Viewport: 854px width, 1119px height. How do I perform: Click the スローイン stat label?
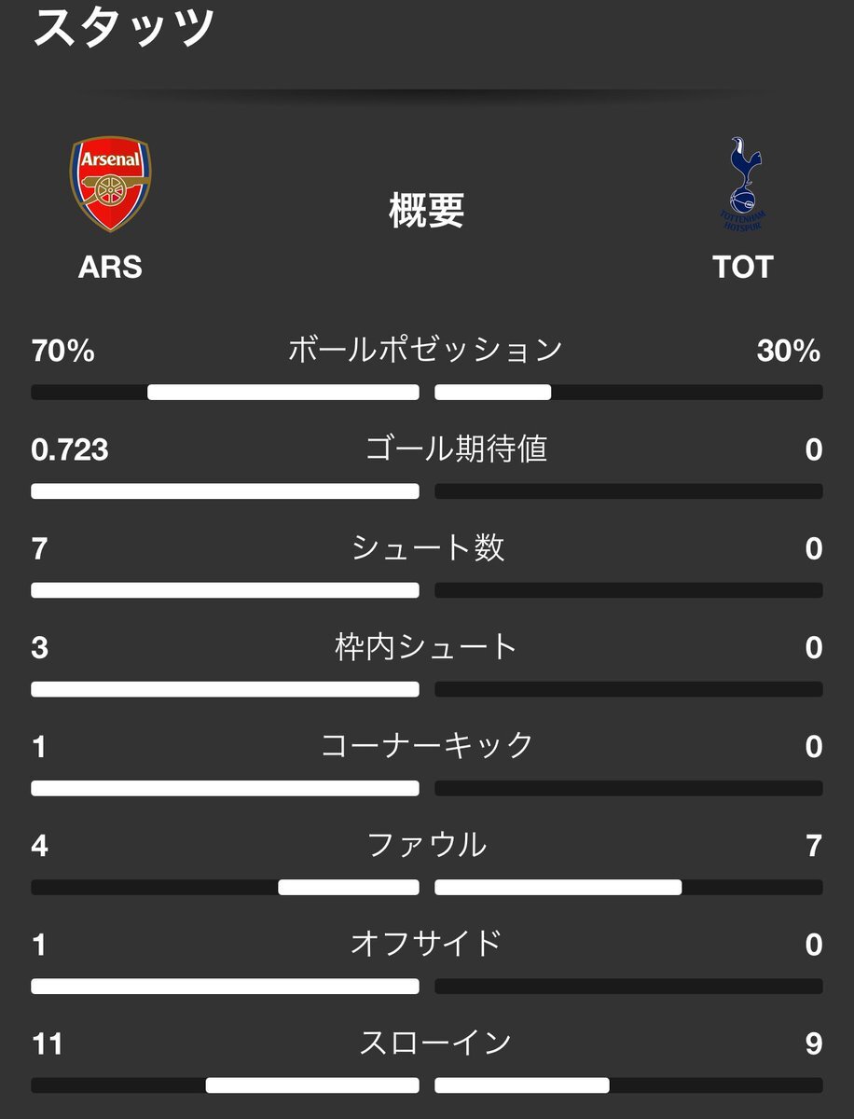(x=435, y=1043)
